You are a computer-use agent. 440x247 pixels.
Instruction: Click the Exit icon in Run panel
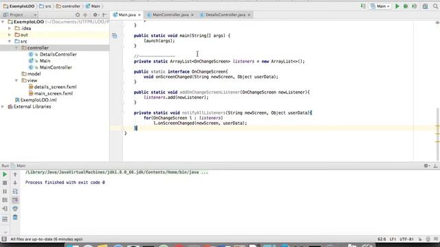(x=5, y=209)
